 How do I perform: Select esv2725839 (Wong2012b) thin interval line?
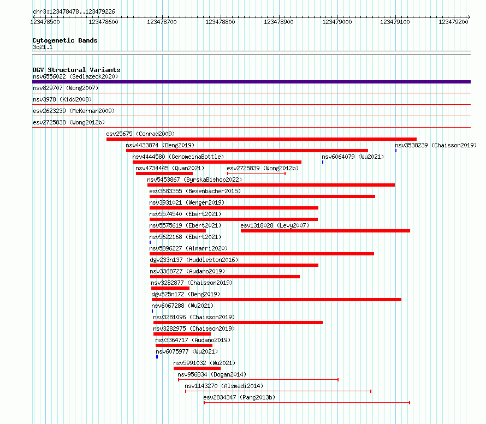[x=256, y=174]
